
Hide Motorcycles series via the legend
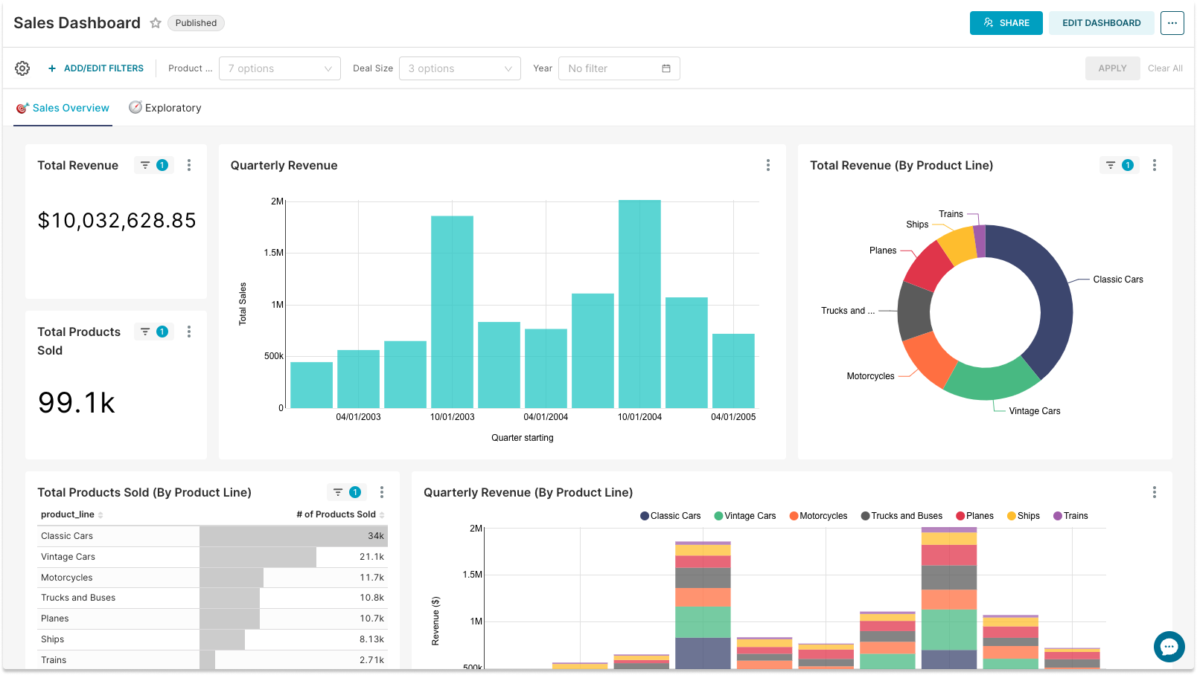[817, 515]
